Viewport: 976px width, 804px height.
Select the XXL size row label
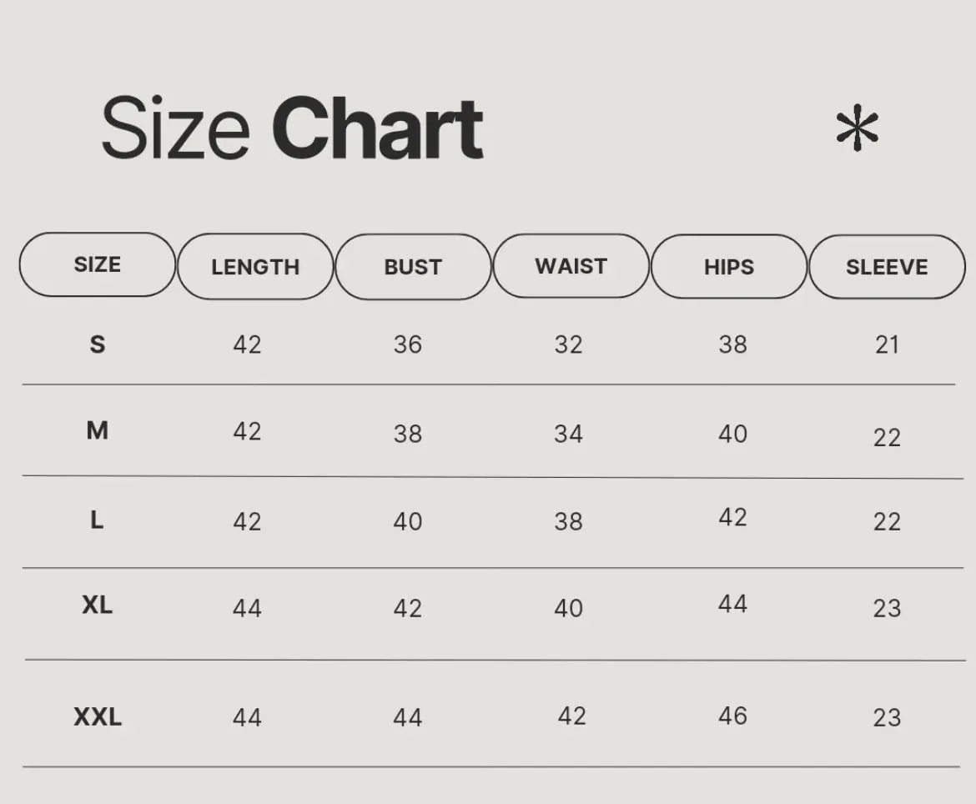[x=98, y=716]
